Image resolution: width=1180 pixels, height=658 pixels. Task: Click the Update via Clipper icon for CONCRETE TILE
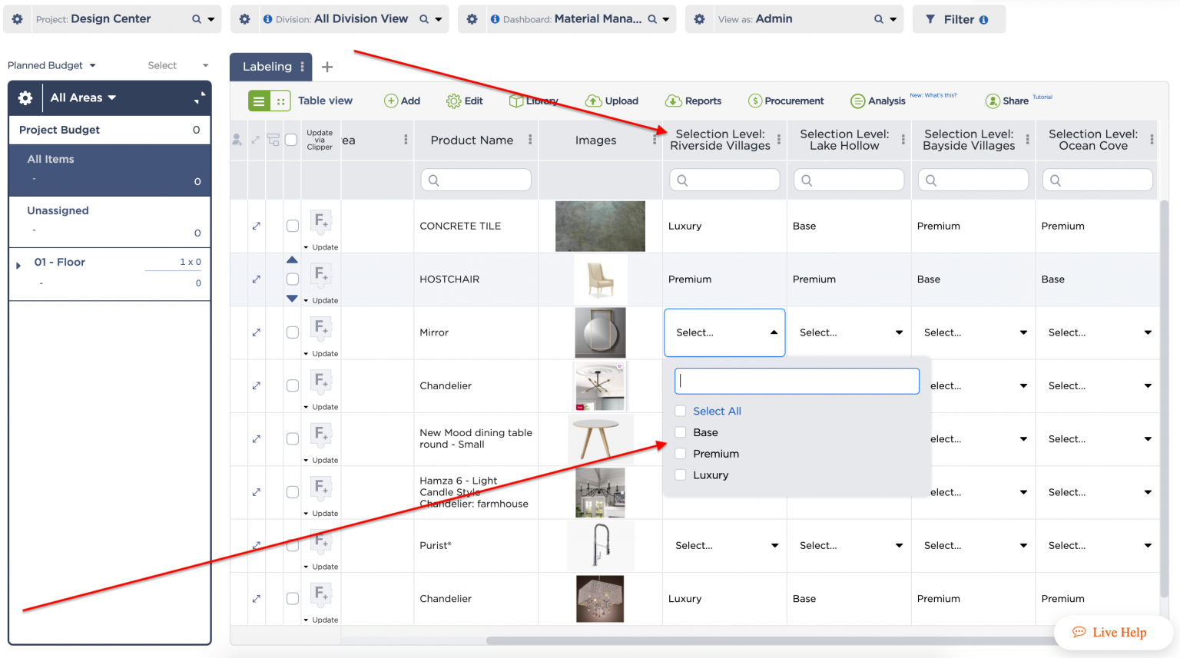click(x=320, y=223)
